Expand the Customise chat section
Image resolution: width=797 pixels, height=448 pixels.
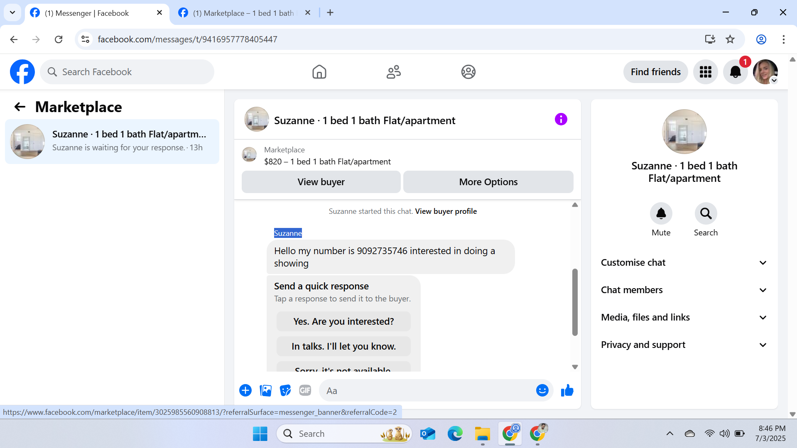[x=684, y=262]
